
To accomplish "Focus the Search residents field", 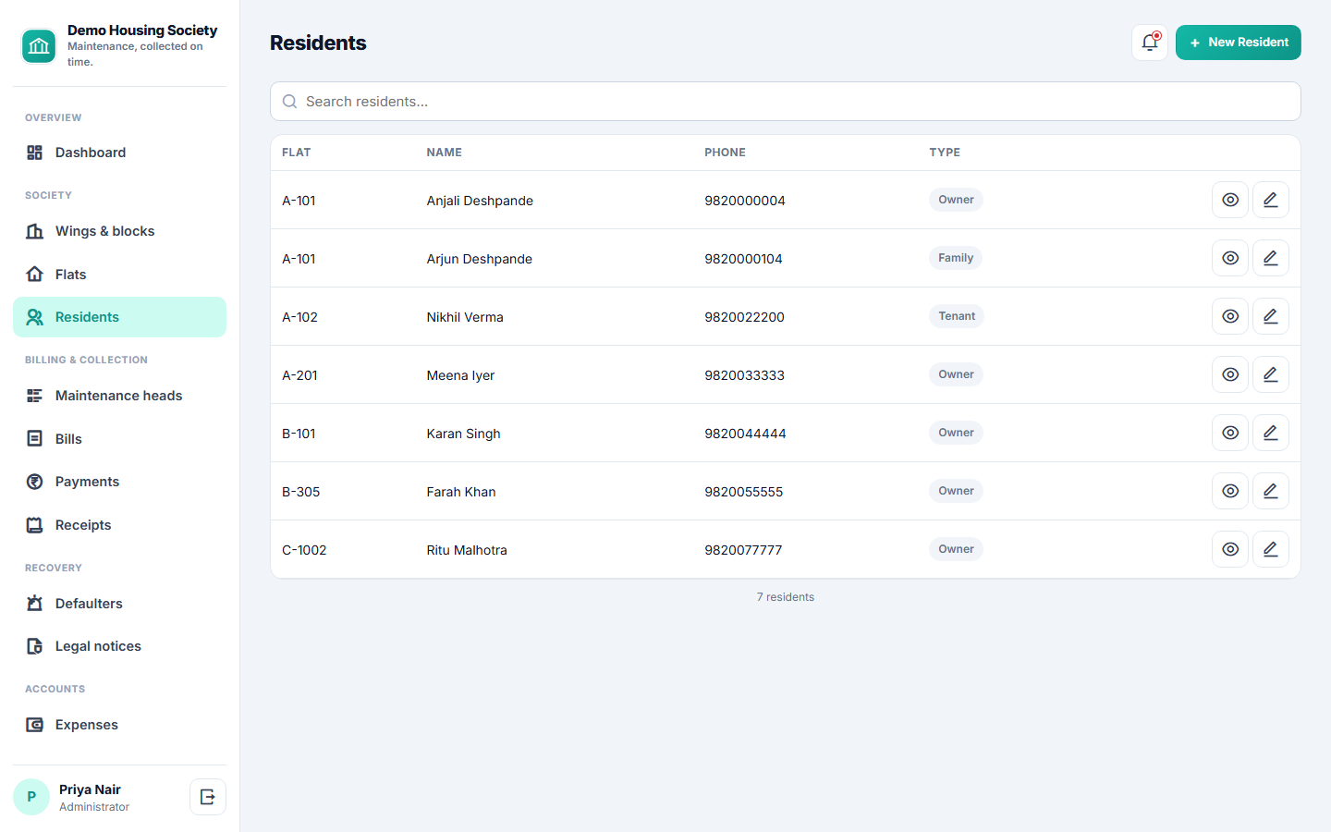I will tap(786, 102).
